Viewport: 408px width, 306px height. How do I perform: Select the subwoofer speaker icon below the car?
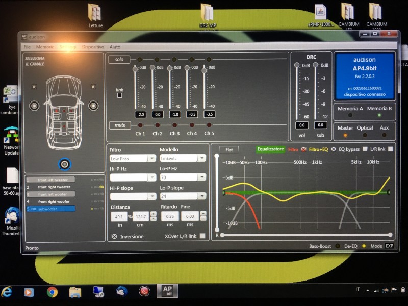(65, 164)
